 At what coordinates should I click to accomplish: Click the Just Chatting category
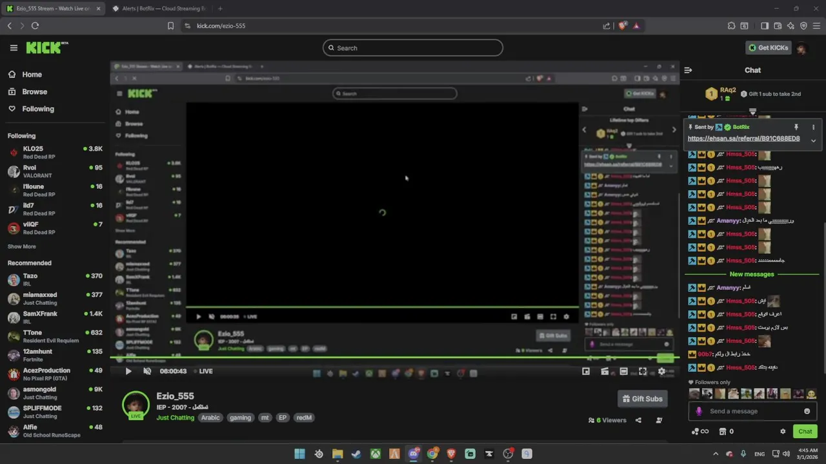[x=175, y=418]
